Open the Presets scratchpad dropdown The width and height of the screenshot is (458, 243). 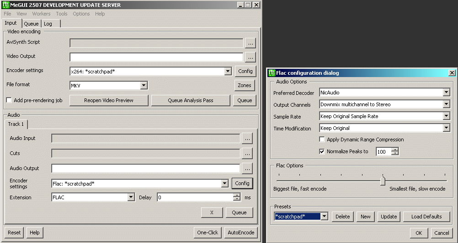coord(324,217)
